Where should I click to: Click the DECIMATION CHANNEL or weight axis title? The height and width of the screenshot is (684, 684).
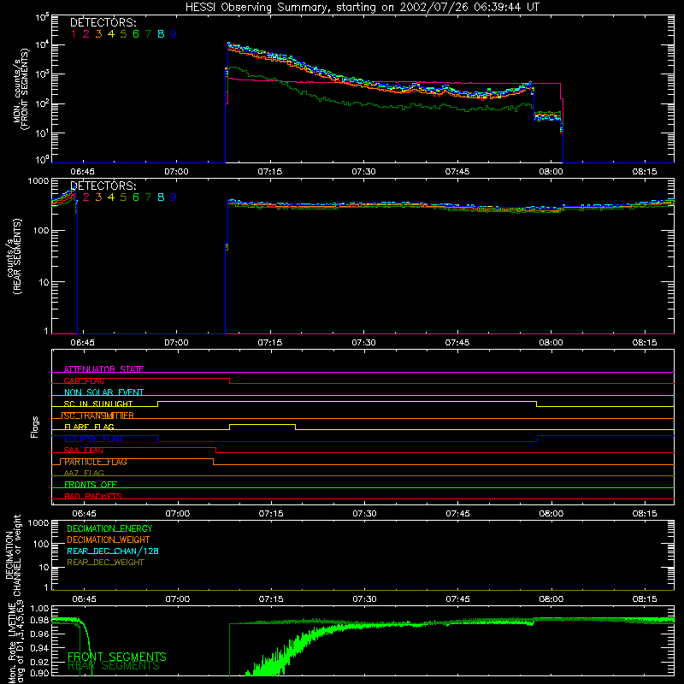[x=13, y=555]
